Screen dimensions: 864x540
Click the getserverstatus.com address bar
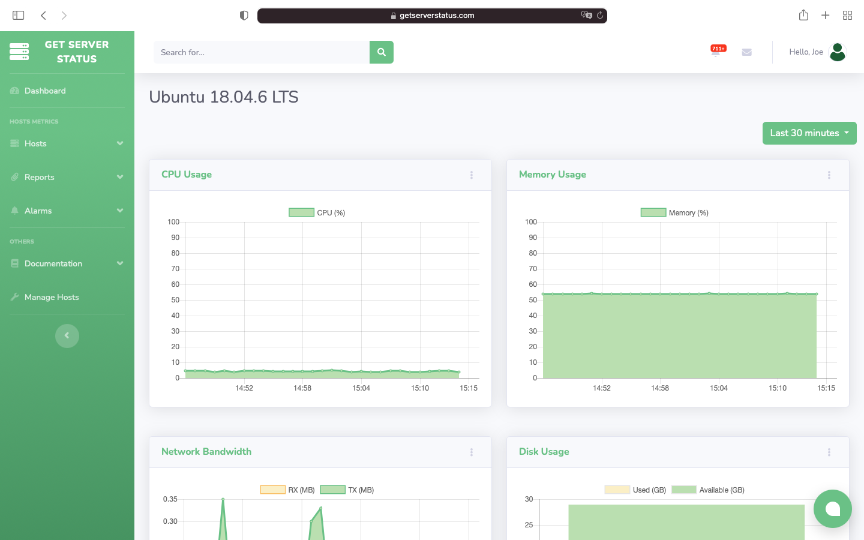[432, 16]
